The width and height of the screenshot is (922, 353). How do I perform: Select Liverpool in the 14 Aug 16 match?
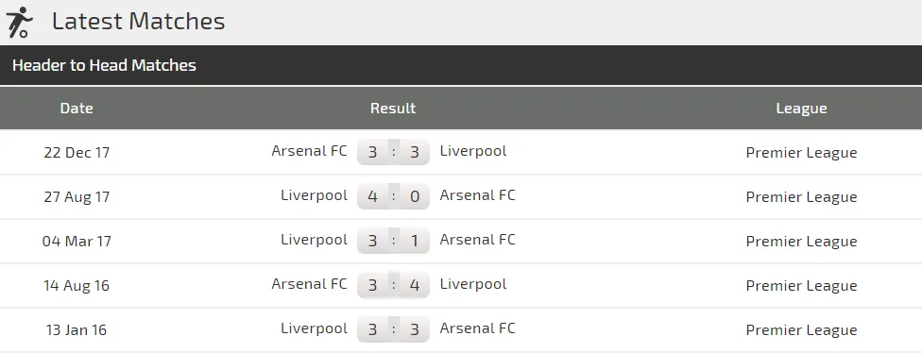[x=472, y=284]
